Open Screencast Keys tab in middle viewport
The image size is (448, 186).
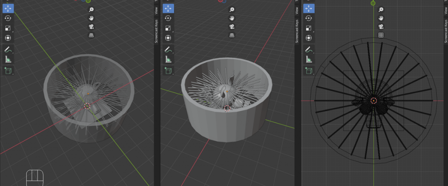[x=297, y=31]
